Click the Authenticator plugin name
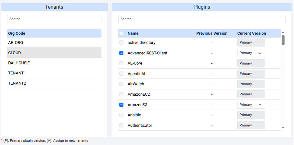 click(x=140, y=125)
